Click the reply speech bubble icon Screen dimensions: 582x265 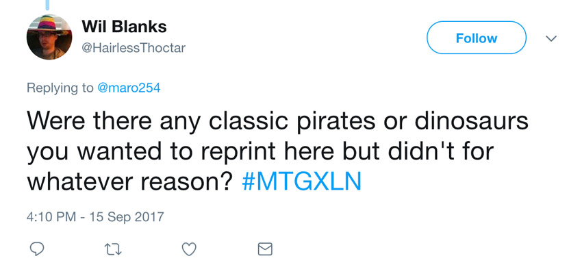point(37,249)
